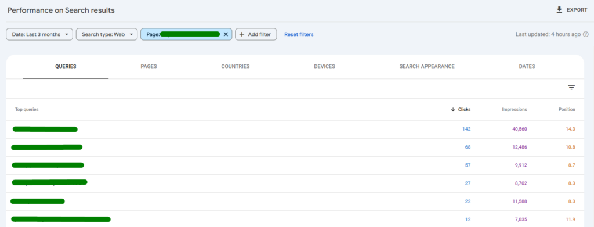This screenshot has width=594, height=227.
Task: Click the 7,035 impressions value
Action: pos(521,219)
